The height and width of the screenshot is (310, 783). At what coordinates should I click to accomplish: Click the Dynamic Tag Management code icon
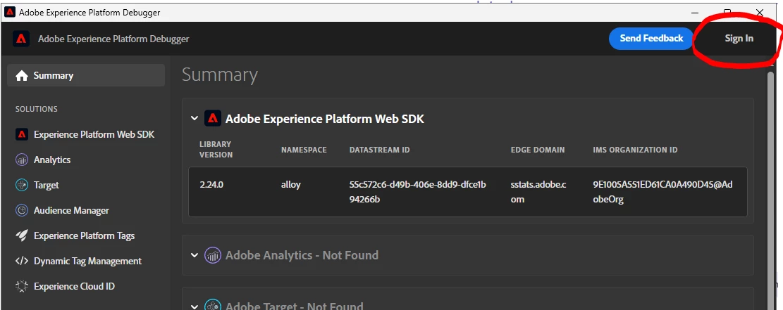(22, 261)
